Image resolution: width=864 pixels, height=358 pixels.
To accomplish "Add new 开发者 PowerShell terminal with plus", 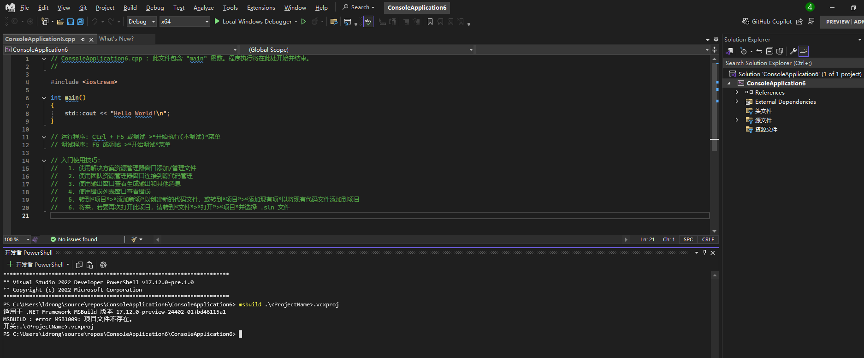I will point(10,264).
